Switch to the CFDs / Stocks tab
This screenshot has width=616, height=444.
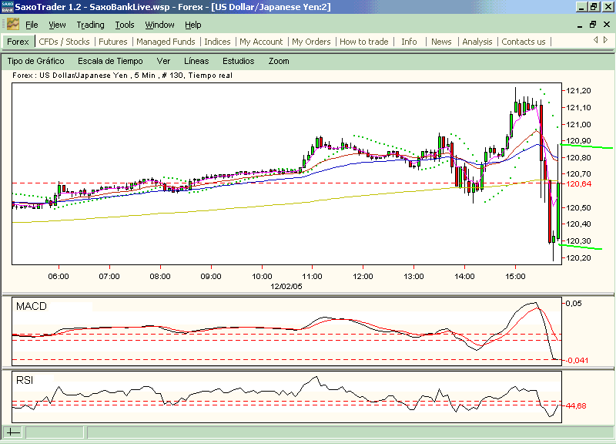tap(64, 42)
